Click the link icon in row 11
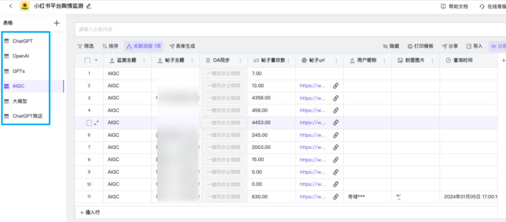Viewport: 506px width, 222px height. coord(335,197)
